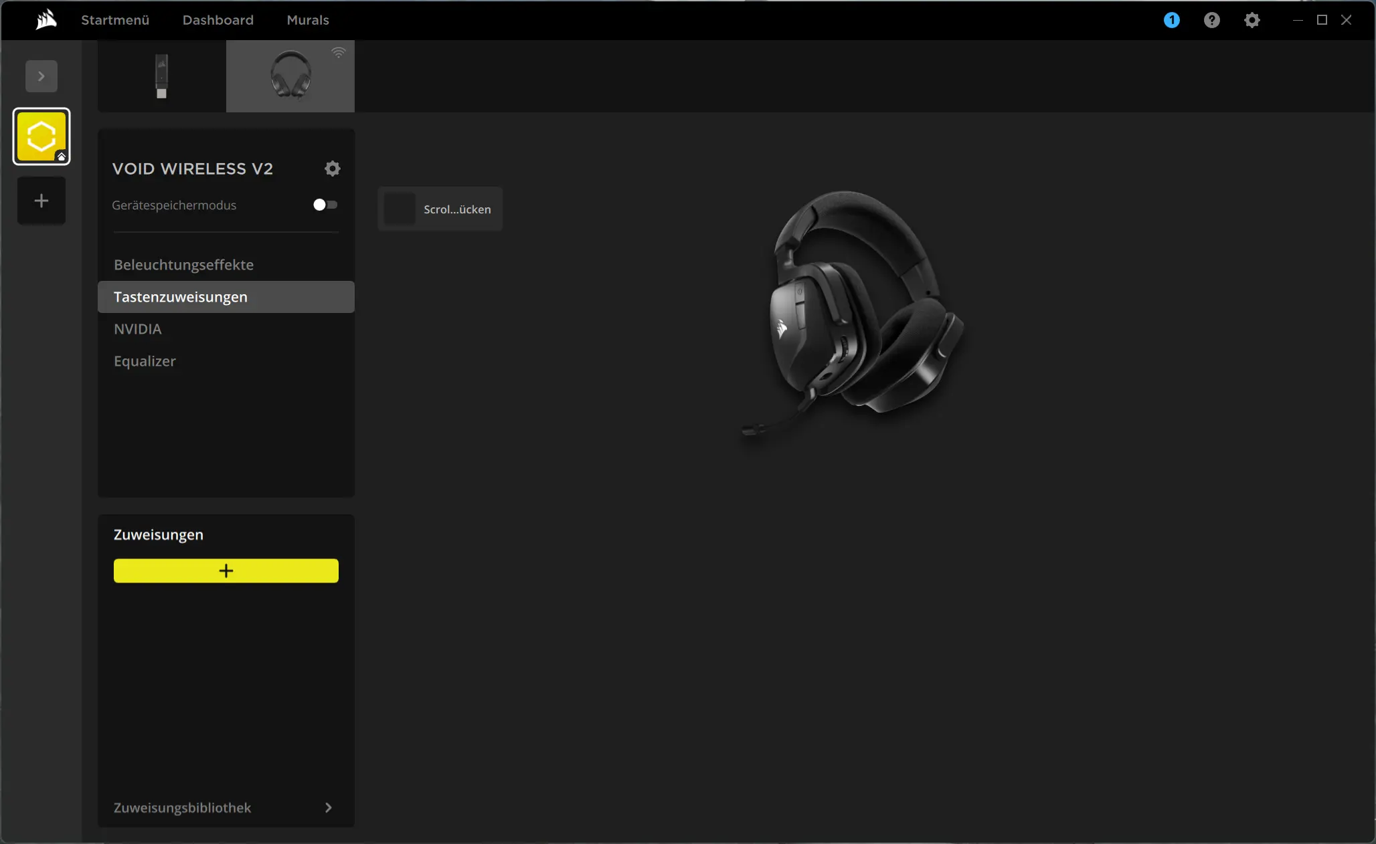The image size is (1376, 844).
Task: Open VOID WIRELESS V2 device settings gear
Action: pyautogui.click(x=332, y=169)
